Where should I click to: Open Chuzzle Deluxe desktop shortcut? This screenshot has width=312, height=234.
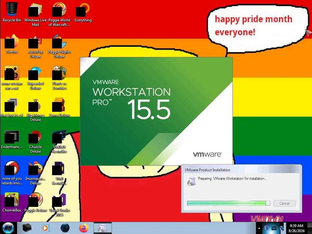click(35, 141)
